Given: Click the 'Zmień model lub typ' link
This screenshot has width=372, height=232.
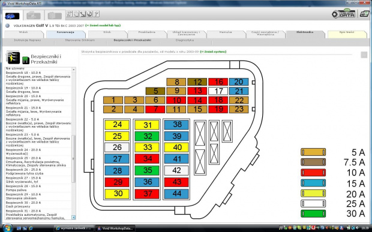Looking at the screenshot, I should [x=103, y=25].
